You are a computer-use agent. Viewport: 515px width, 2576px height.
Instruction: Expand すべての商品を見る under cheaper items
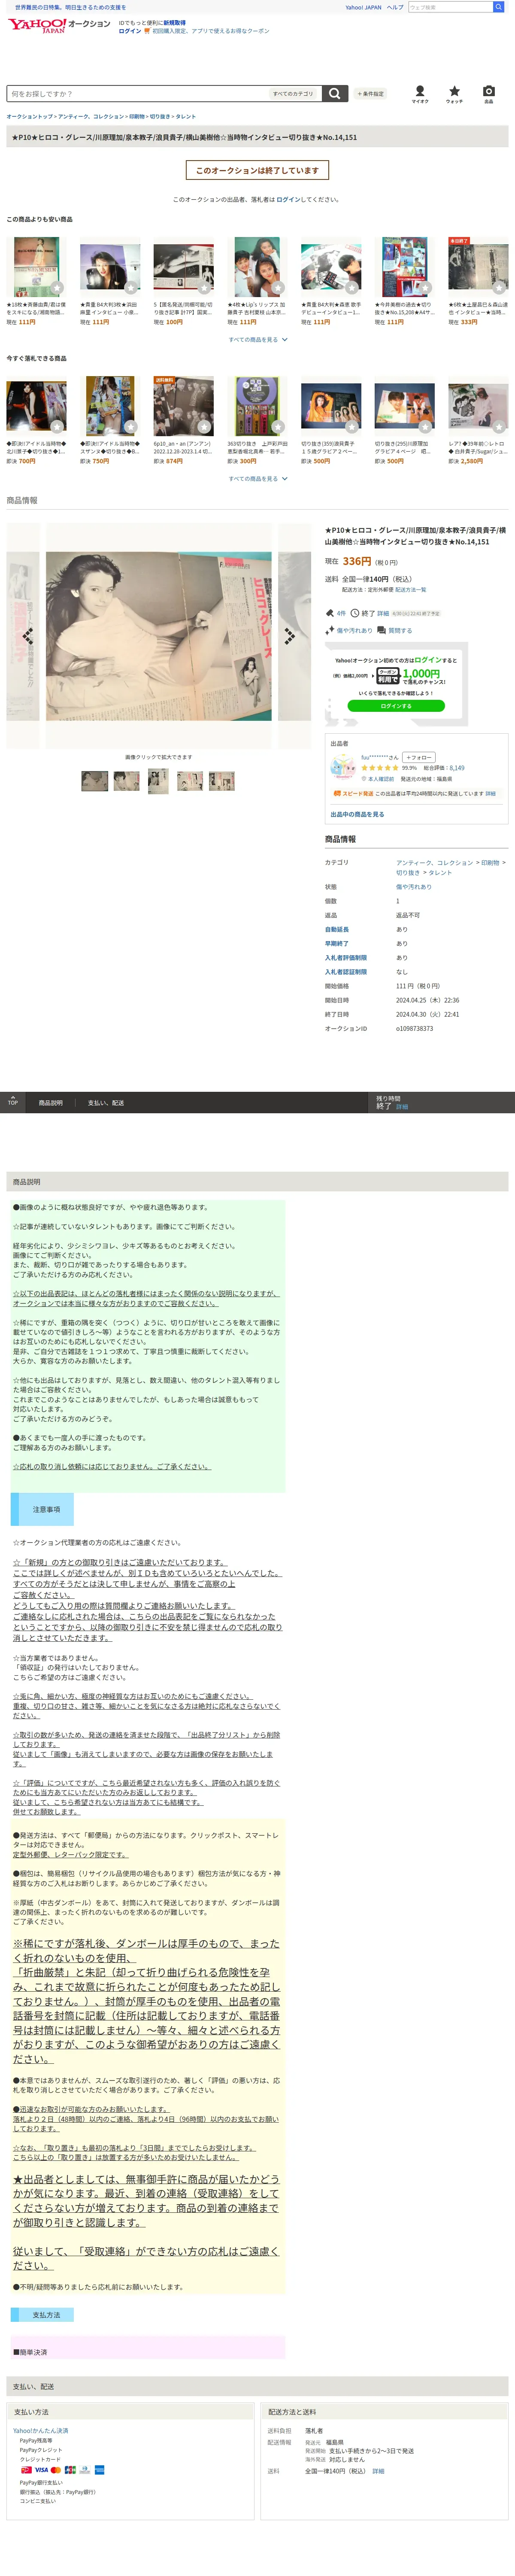tap(258, 340)
